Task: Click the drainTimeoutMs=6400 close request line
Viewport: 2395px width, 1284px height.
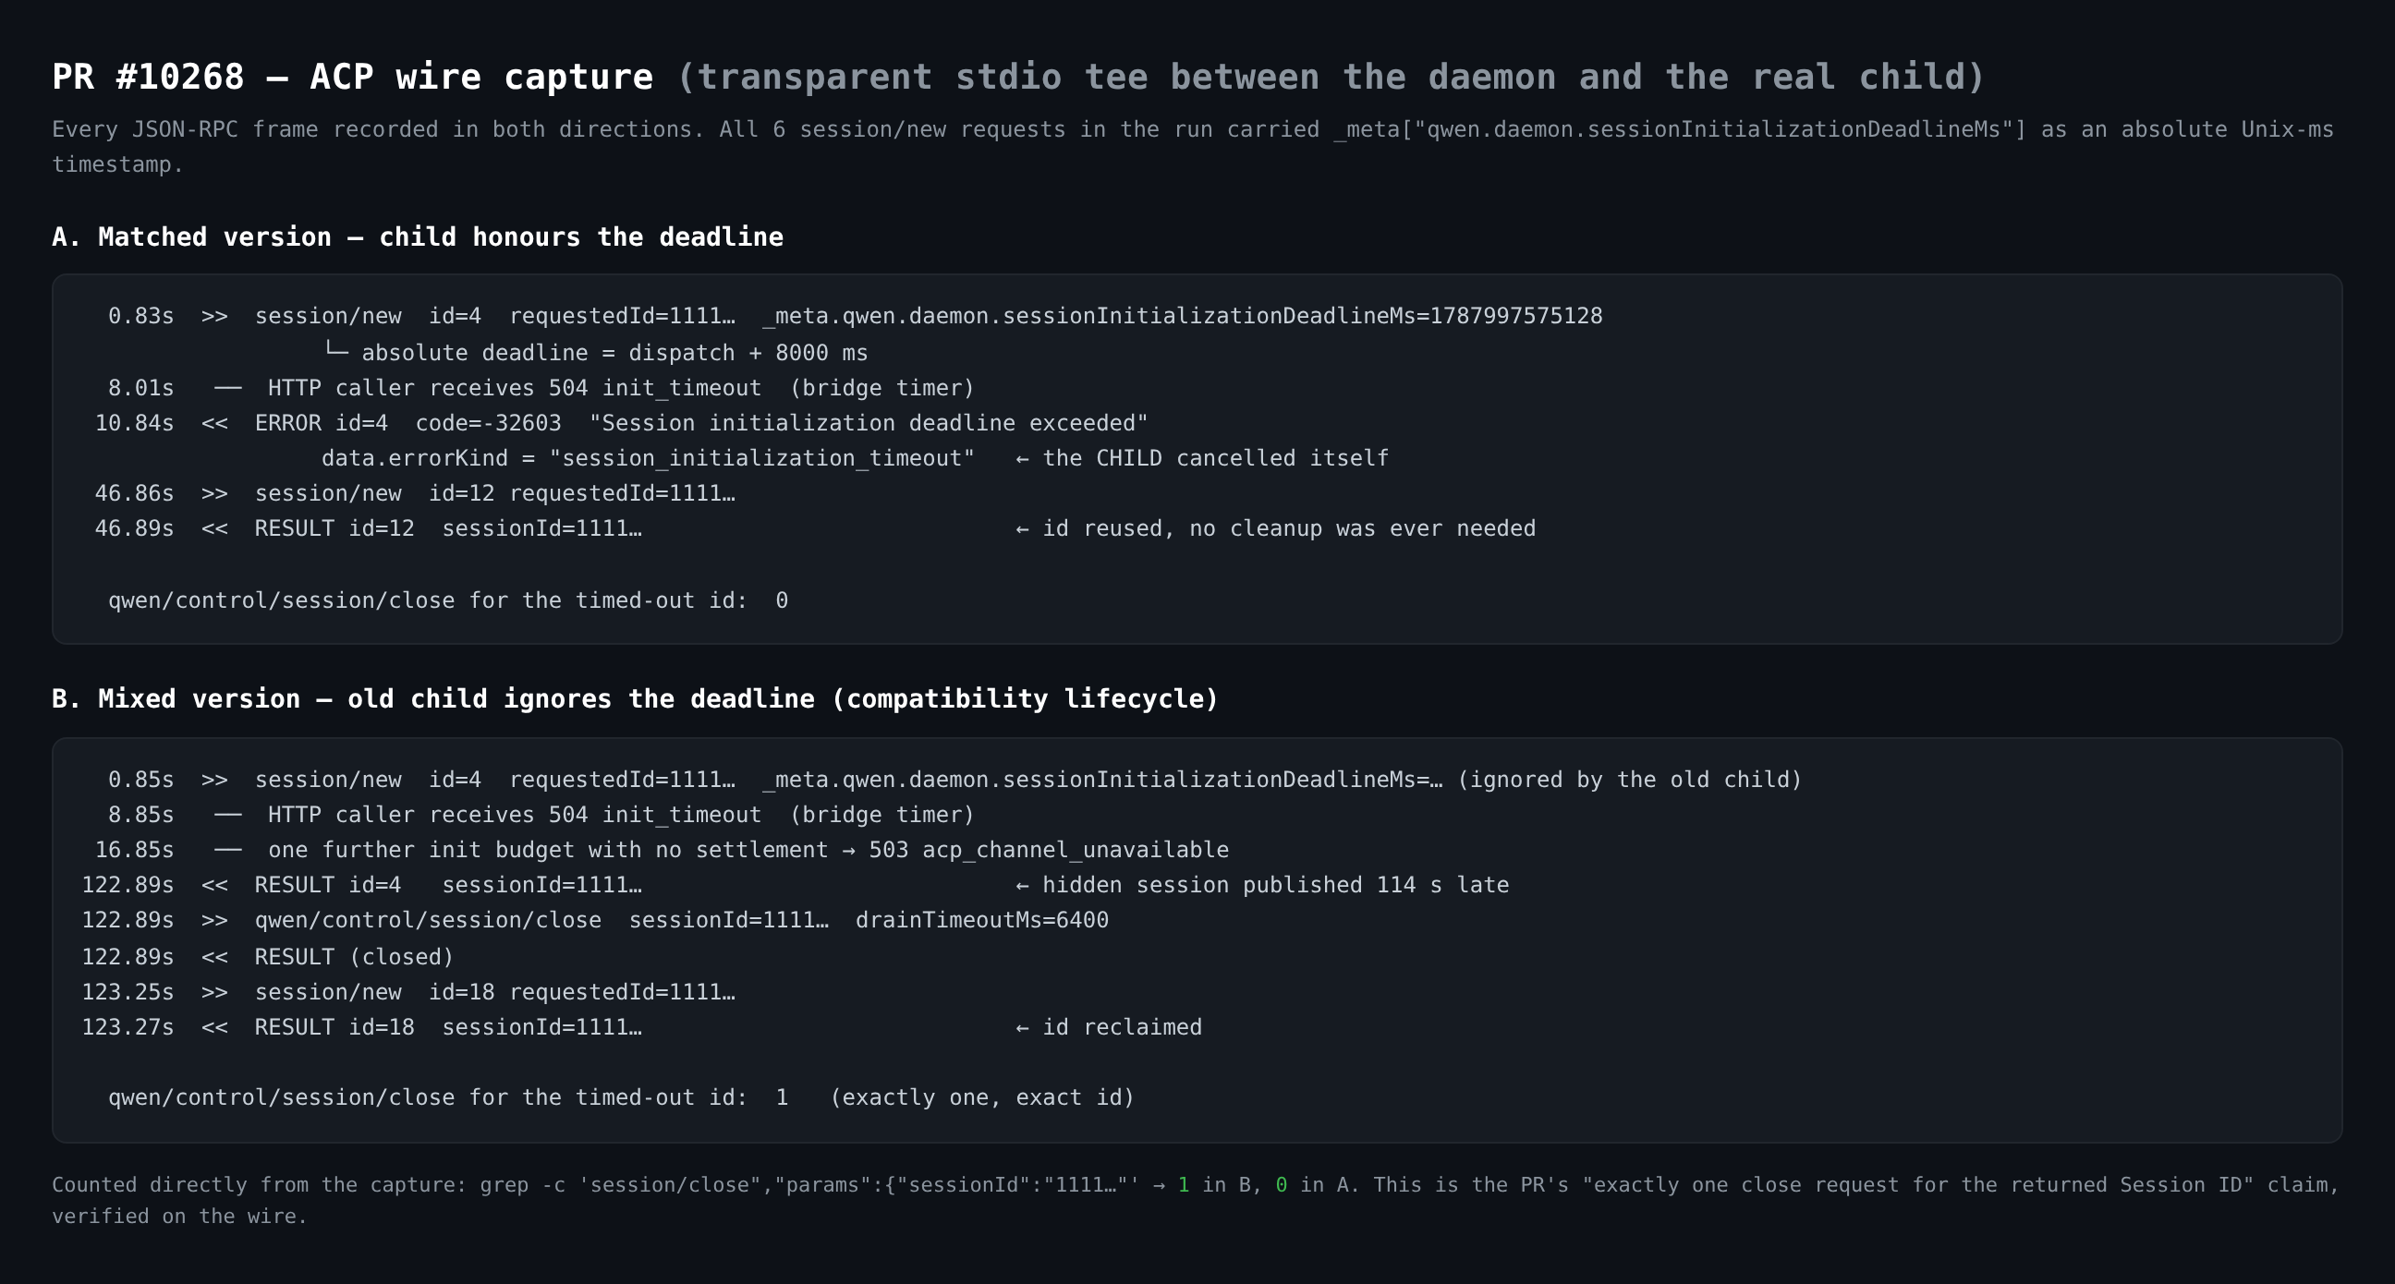Action: pyautogui.click(x=595, y=920)
